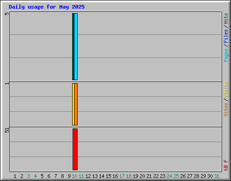This screenshot has height=181, width=231.
Task: Click day 17 on the x-axis
Action: click(122, 176)
